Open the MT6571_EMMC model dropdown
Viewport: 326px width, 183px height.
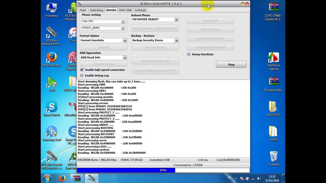click(103, 28)
